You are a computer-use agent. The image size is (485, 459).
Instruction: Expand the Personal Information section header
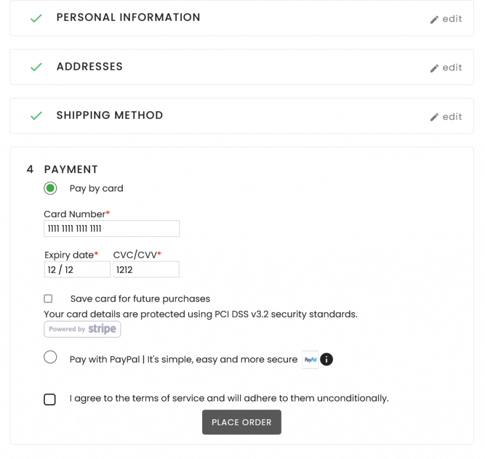click(128, 18)
